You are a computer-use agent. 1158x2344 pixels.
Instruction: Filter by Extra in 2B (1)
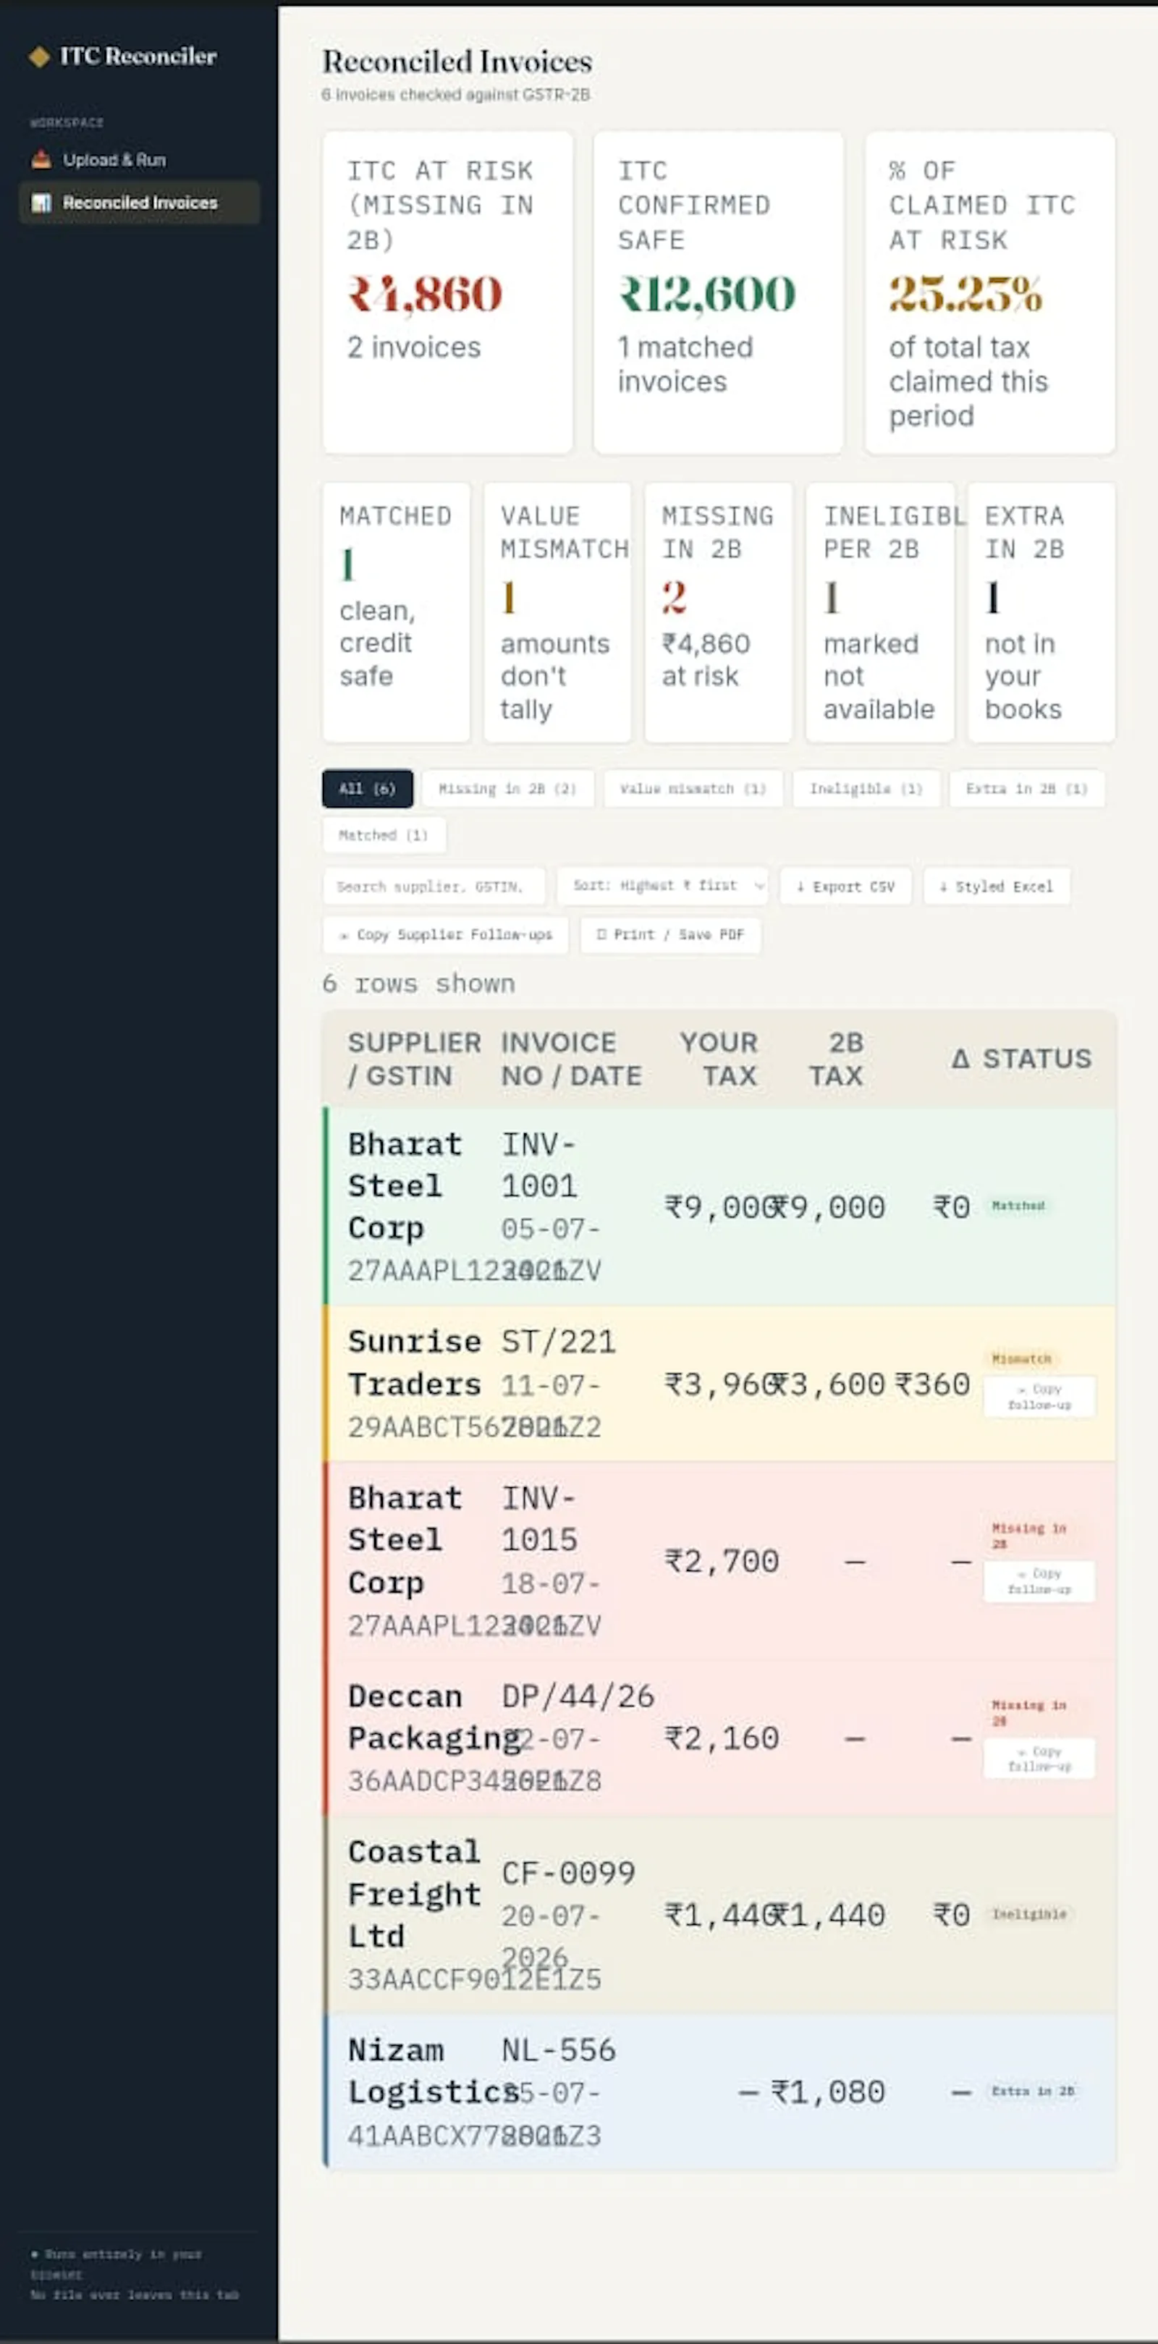tap(1026, 788)
